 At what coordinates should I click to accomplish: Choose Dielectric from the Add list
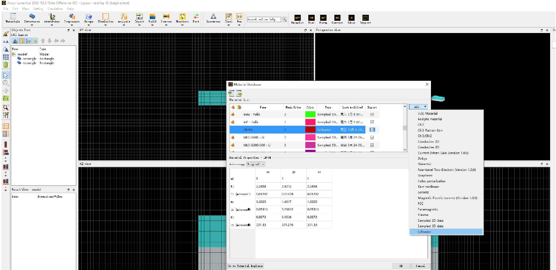pyautogui.click(x=446, y=164)
